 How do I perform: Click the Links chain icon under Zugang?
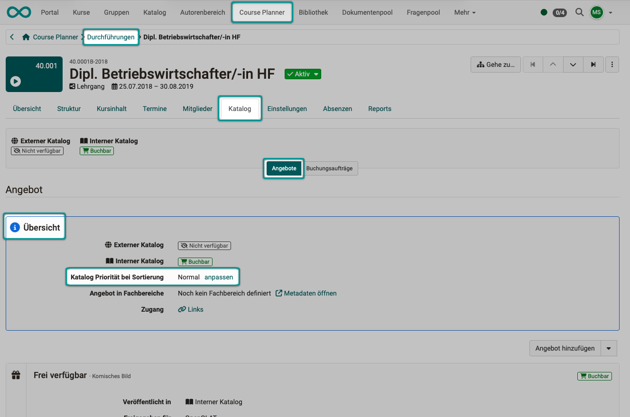[x=182, y=309]
